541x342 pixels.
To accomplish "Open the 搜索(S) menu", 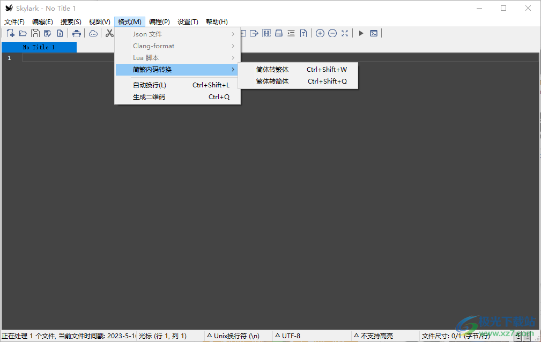I will (x=71, y=22).
